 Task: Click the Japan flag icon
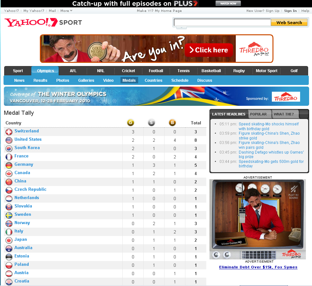[9, 240]
